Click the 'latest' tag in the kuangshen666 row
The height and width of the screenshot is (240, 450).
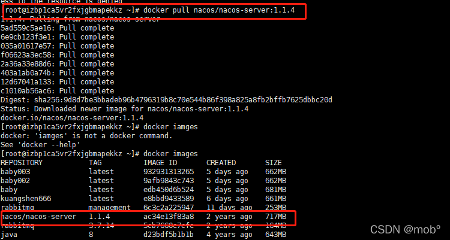pyautogui.click(x=101, y=199)
